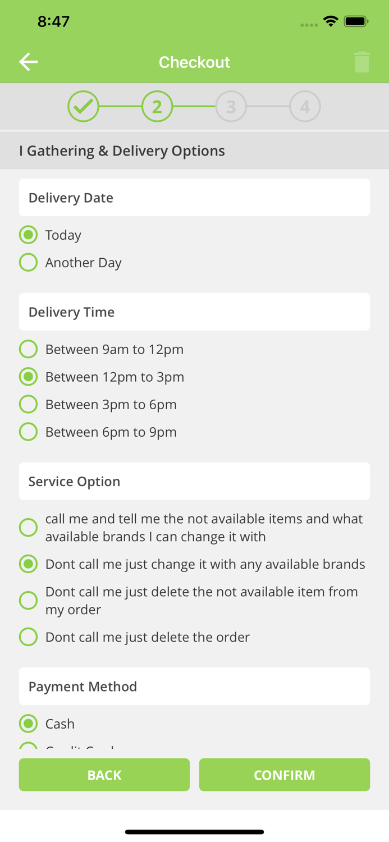Tap the Wi-Fi icon in the status bar

(330, 21)
